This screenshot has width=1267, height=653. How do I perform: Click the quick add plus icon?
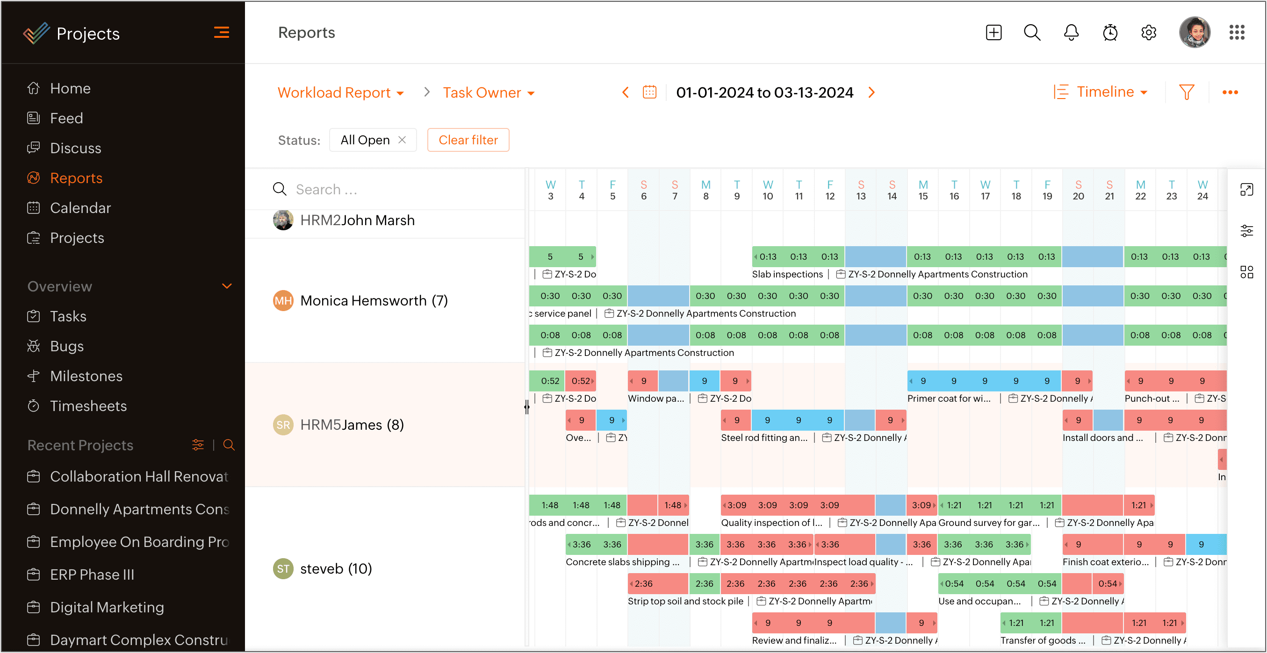pyautogui.click(x=993, y=32)
